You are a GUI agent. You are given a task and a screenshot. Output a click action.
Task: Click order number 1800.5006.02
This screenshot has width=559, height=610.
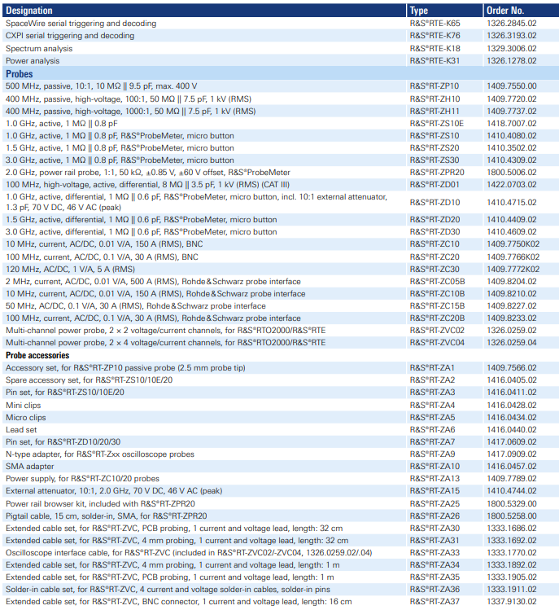point(512,173)
